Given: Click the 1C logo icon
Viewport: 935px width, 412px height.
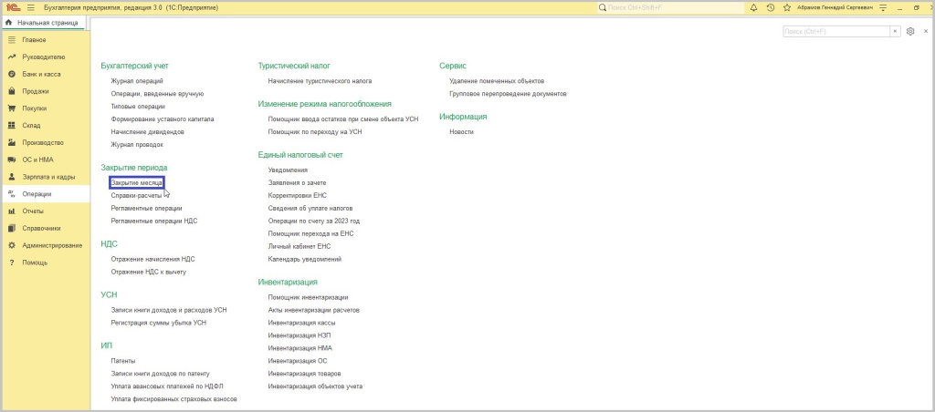Looking at the screenshot, I should click(11, 7).
